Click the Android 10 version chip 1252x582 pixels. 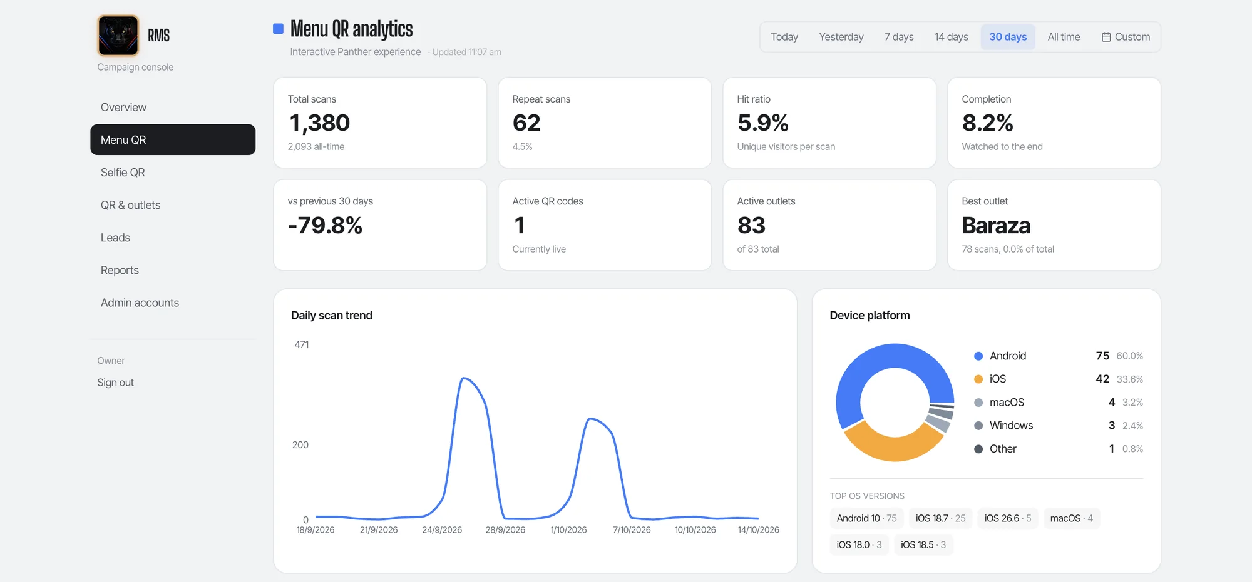point(867,518)
